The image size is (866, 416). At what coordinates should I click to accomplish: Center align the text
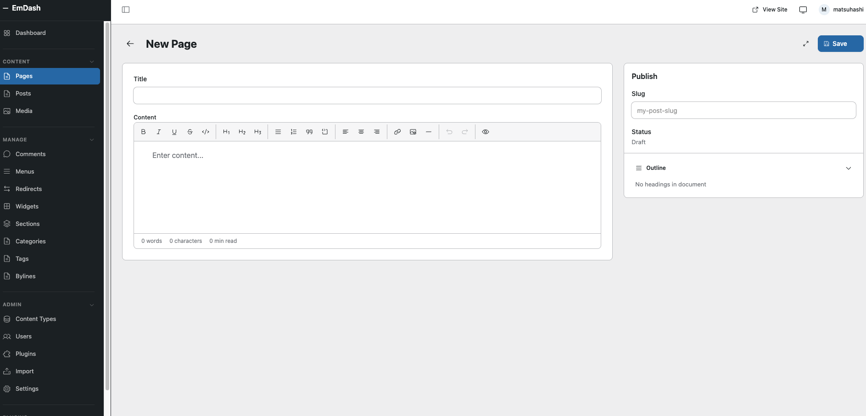tap(361, 132)
